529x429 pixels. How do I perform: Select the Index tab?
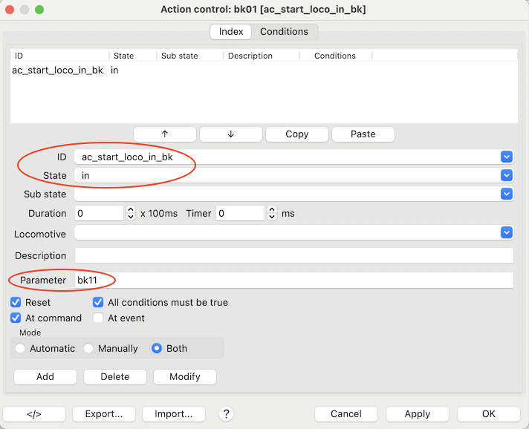click(x=230, y=32)
